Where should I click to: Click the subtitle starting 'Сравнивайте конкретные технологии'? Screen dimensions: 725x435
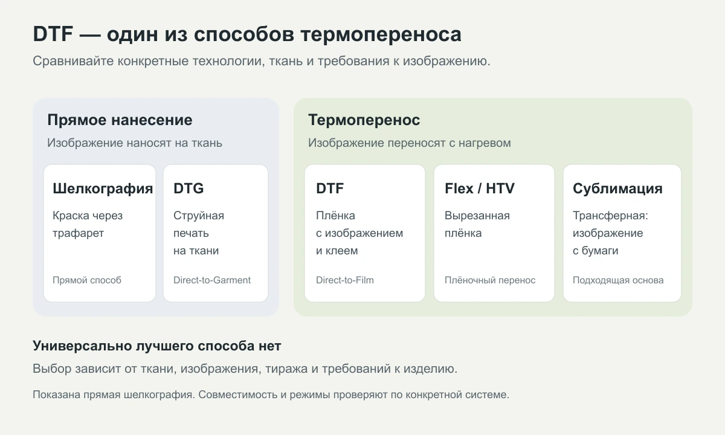(x=262, y=62)
